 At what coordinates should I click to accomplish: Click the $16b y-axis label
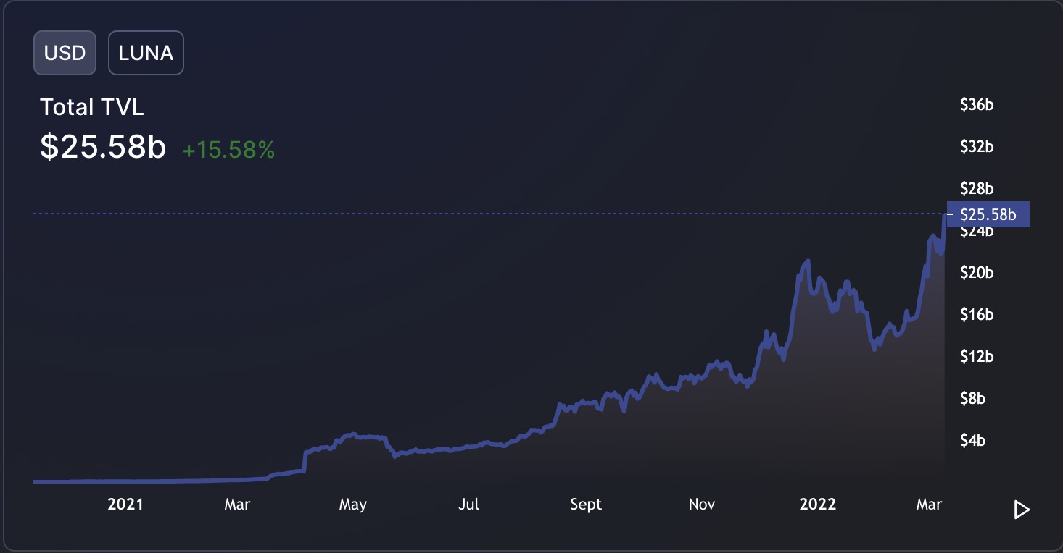tap(976, 315)
